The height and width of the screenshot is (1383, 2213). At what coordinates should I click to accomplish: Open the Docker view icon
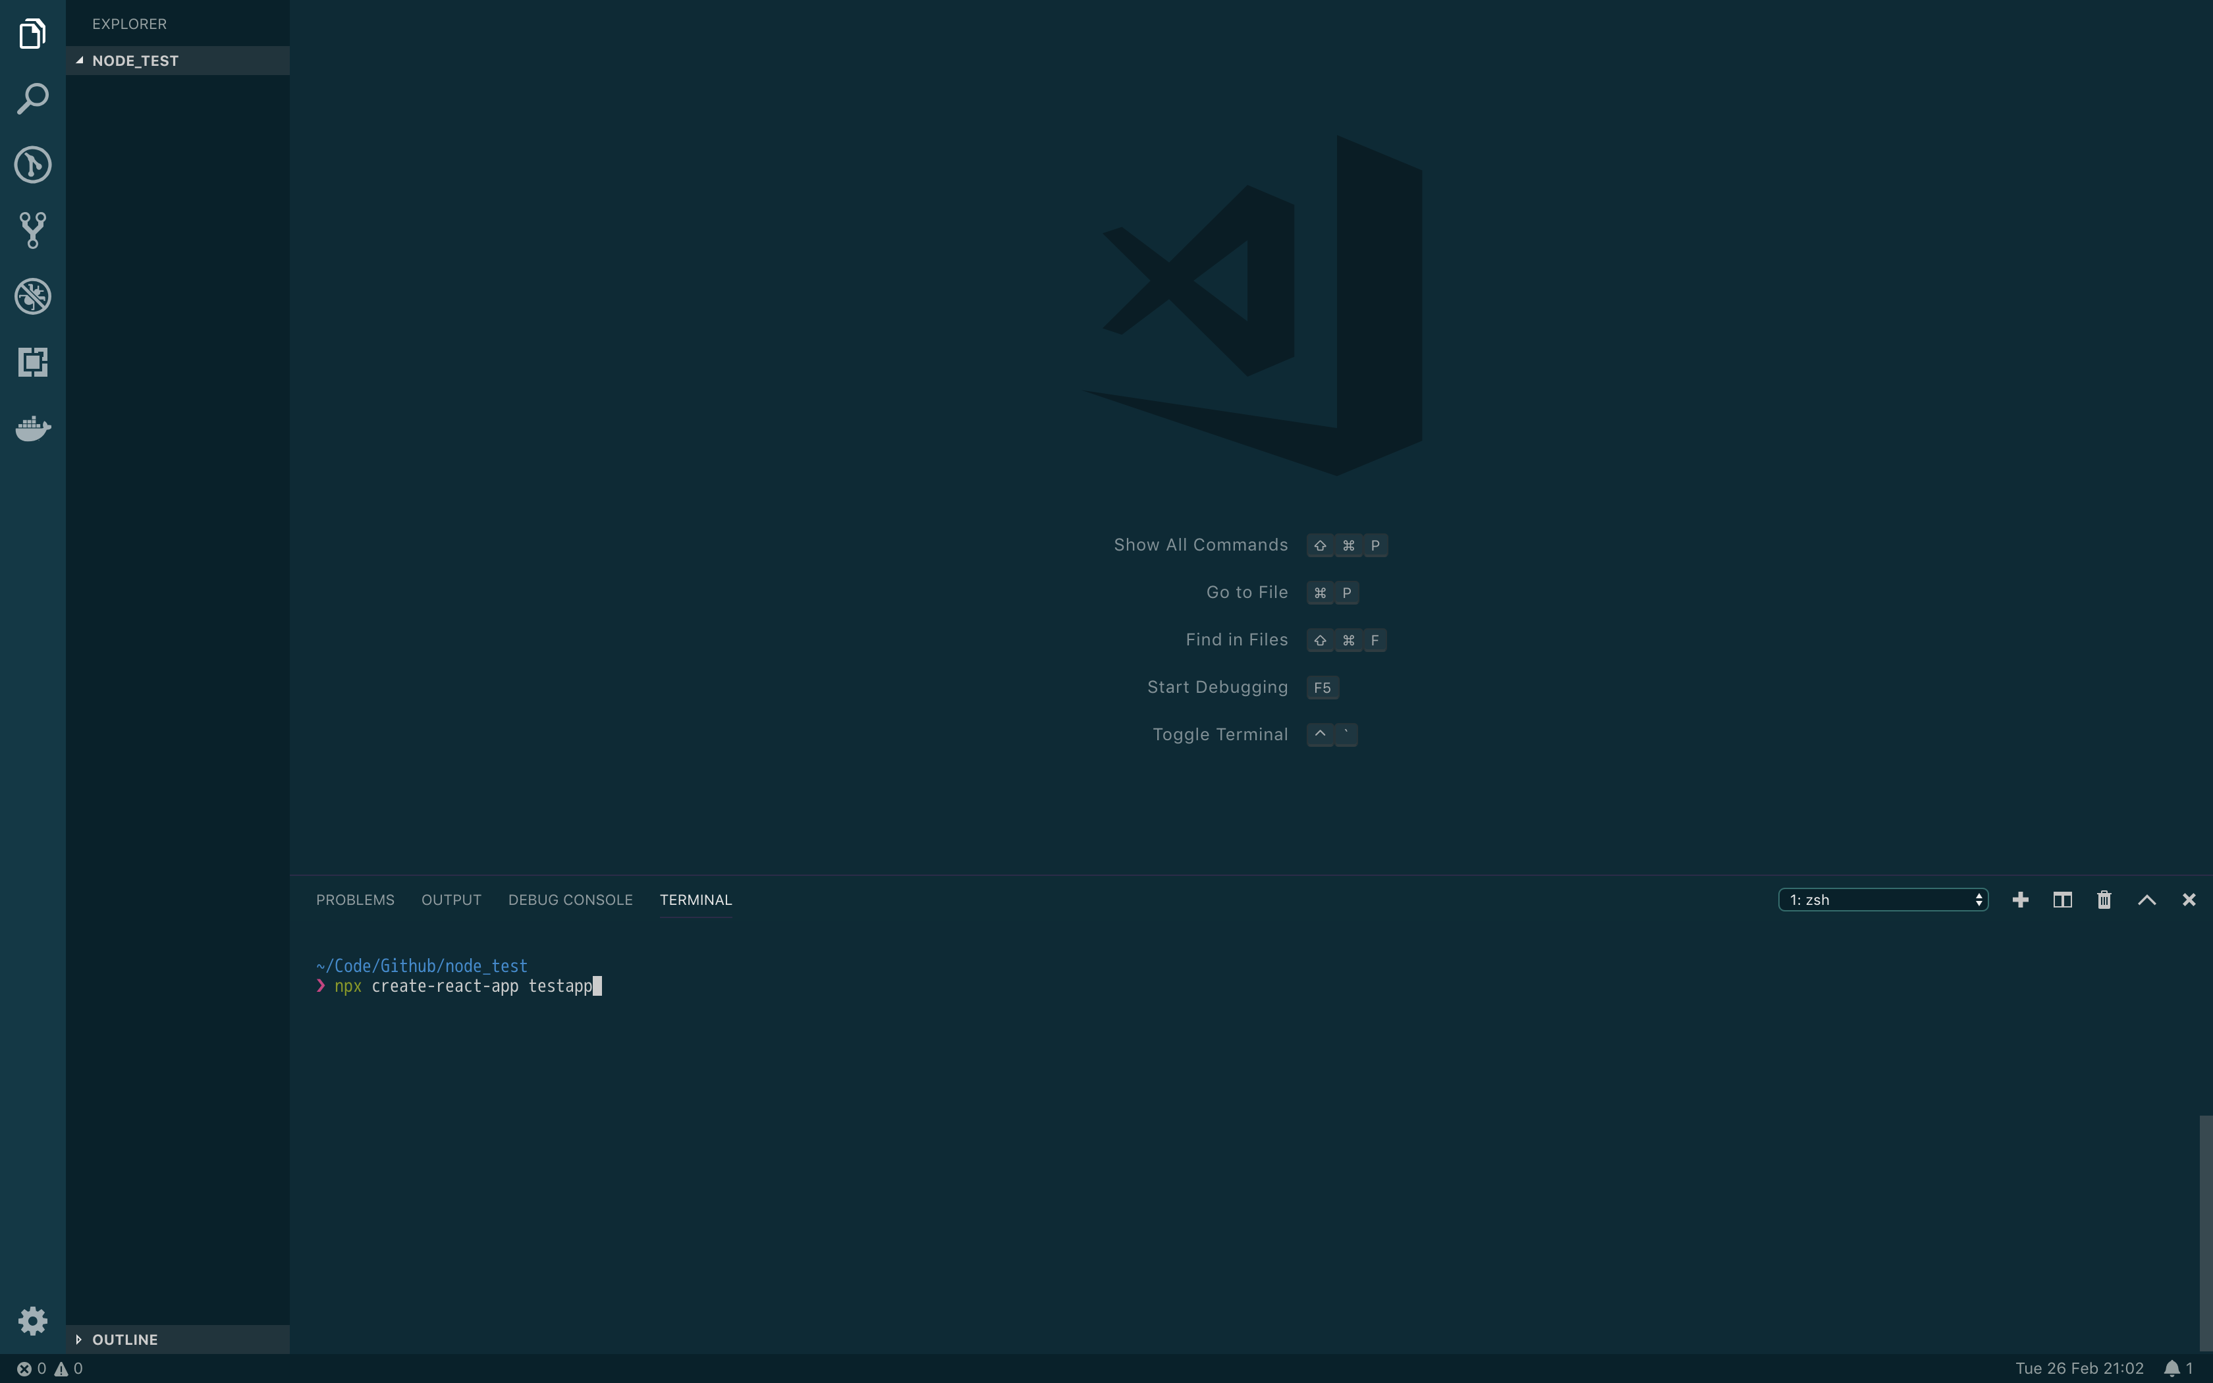point(33,428)
